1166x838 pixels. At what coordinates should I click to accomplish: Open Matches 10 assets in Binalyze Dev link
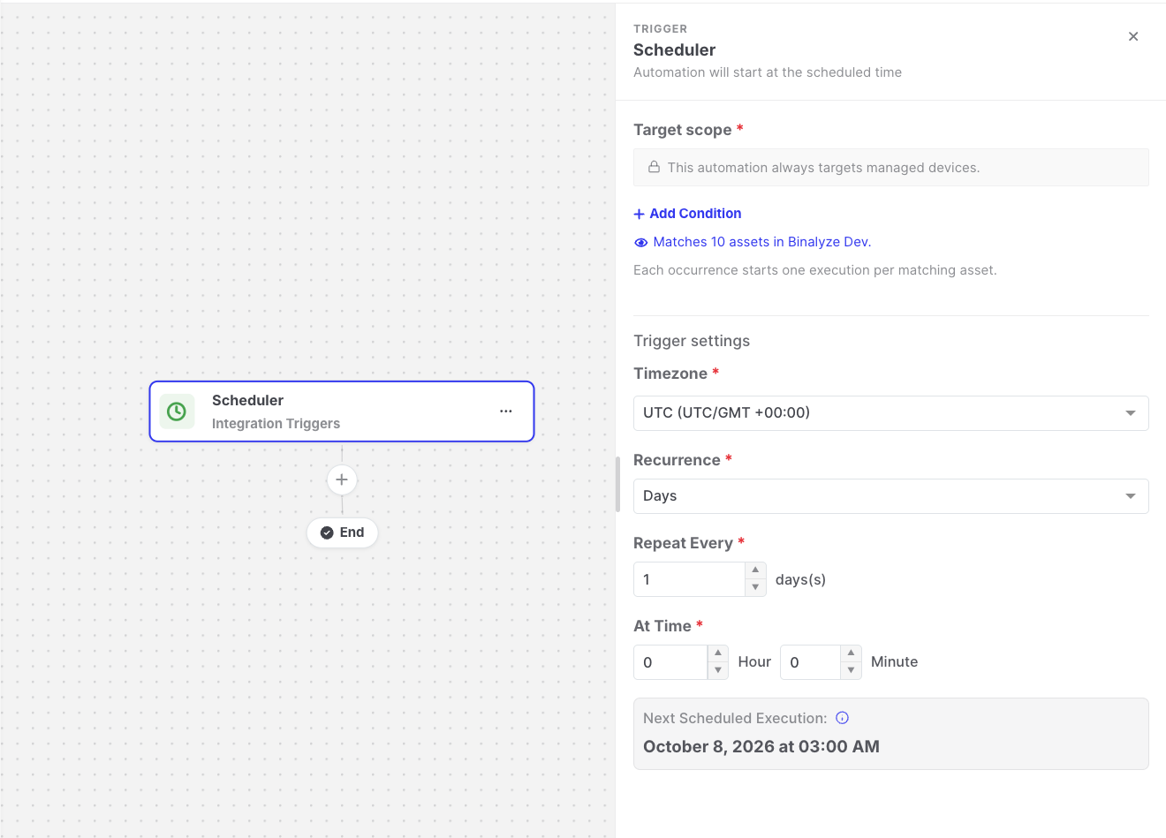point(762,242)
